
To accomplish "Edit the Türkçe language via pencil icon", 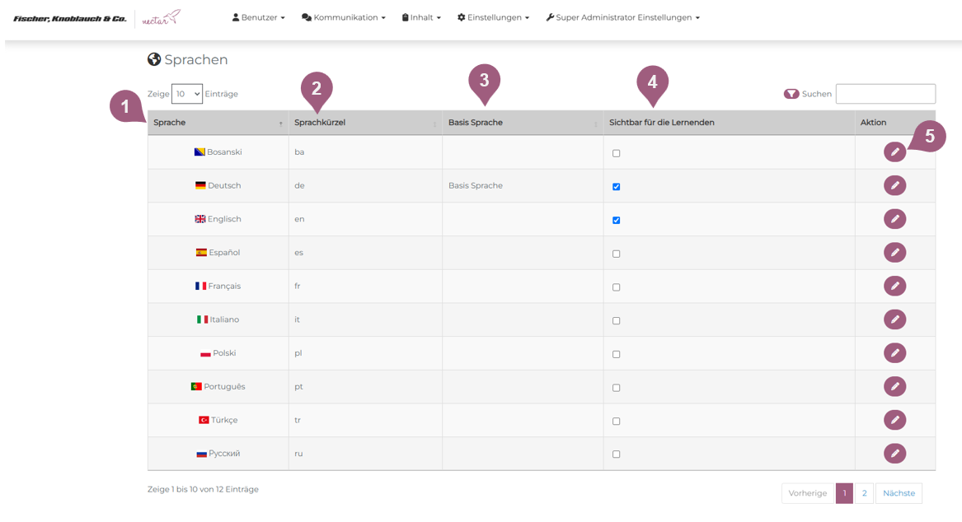I will [x=894, y=420].
